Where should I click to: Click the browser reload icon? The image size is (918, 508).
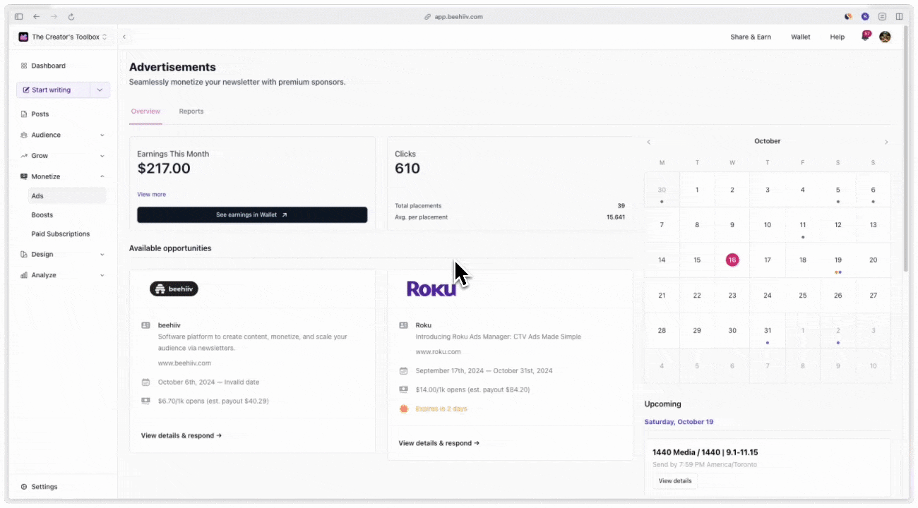(71, 16)
